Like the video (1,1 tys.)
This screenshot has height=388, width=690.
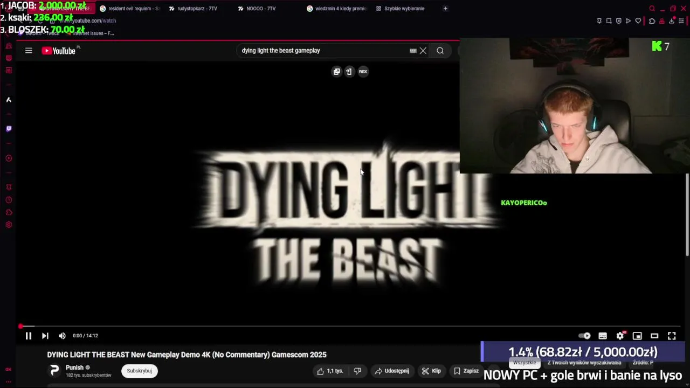tap(329, 371)
